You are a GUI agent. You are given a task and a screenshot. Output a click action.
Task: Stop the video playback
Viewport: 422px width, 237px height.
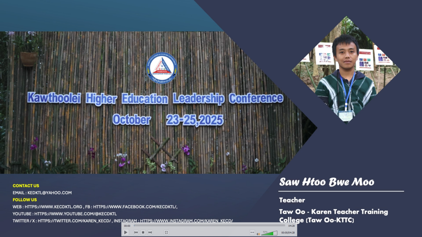pyautogui.click(x=143, y=232)
